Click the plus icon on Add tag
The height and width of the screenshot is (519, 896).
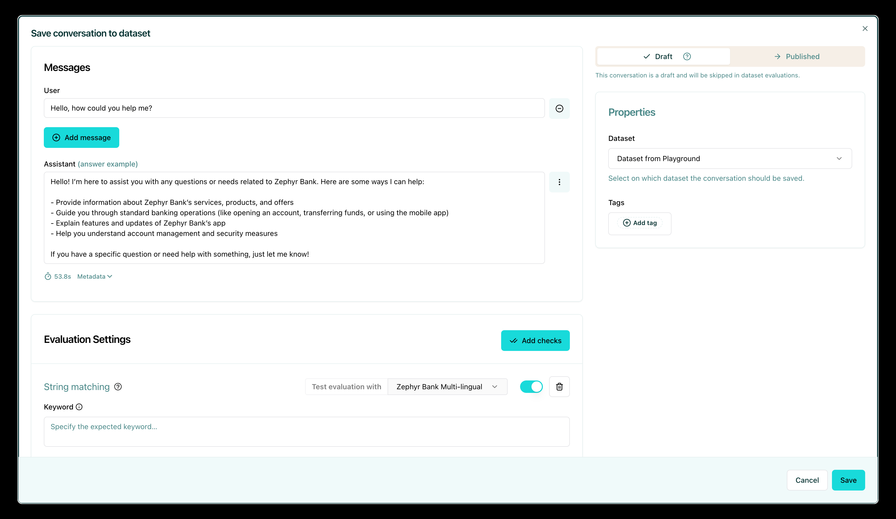(x=627, y=223)
